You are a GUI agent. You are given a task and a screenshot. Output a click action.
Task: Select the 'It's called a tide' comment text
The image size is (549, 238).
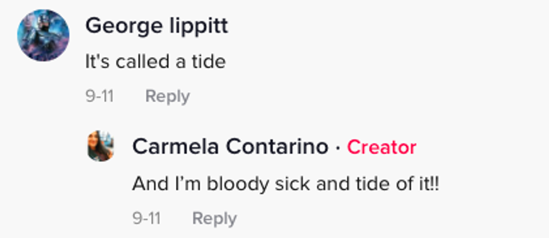click(x=155, y=61)
